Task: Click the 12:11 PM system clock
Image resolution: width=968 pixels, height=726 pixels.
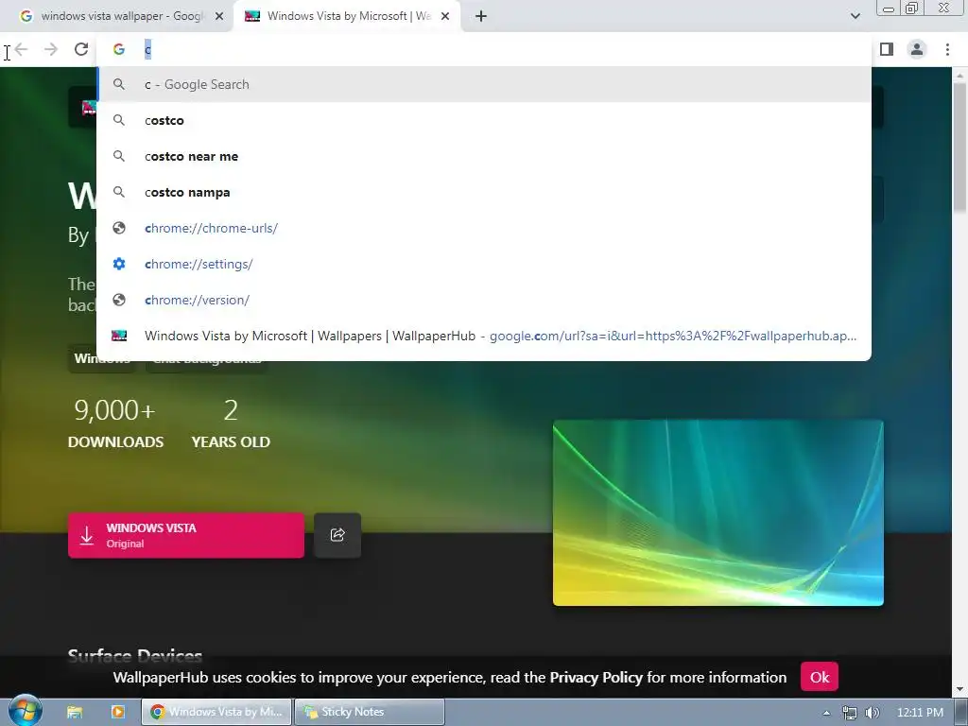Action: point(920,713)
